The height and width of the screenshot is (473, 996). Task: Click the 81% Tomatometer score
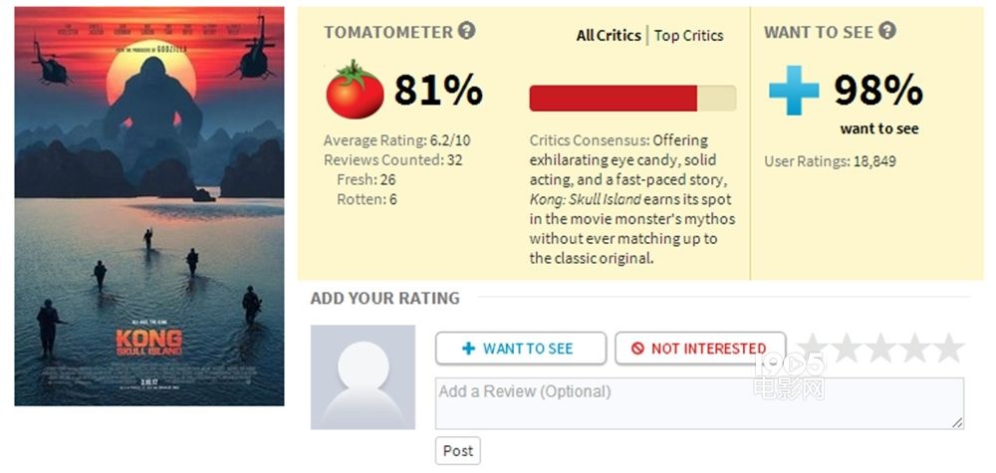438,91
